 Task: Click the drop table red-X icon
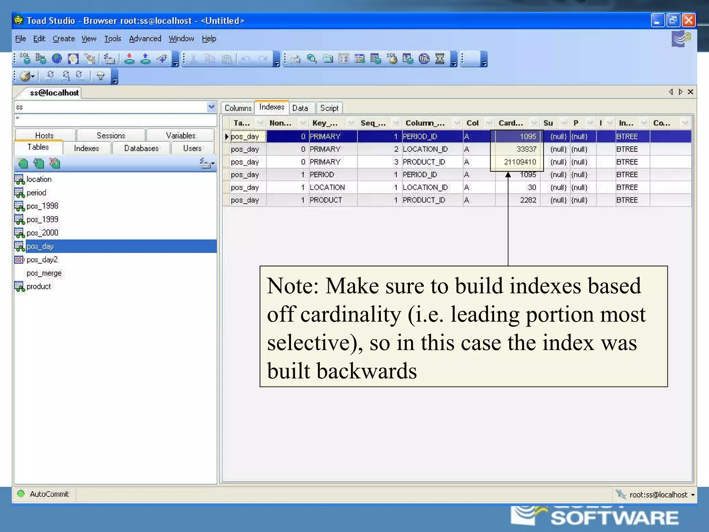click(x=55, y=163)
